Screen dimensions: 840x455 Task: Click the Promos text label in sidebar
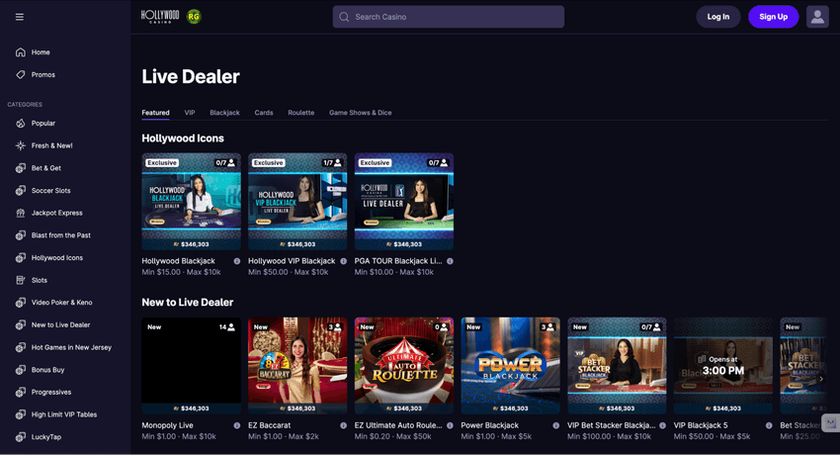42,74
